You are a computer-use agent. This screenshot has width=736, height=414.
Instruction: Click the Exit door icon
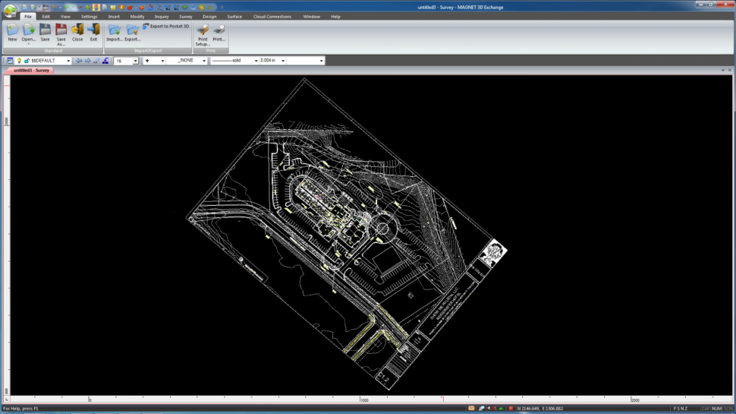[x=93, y=30]
